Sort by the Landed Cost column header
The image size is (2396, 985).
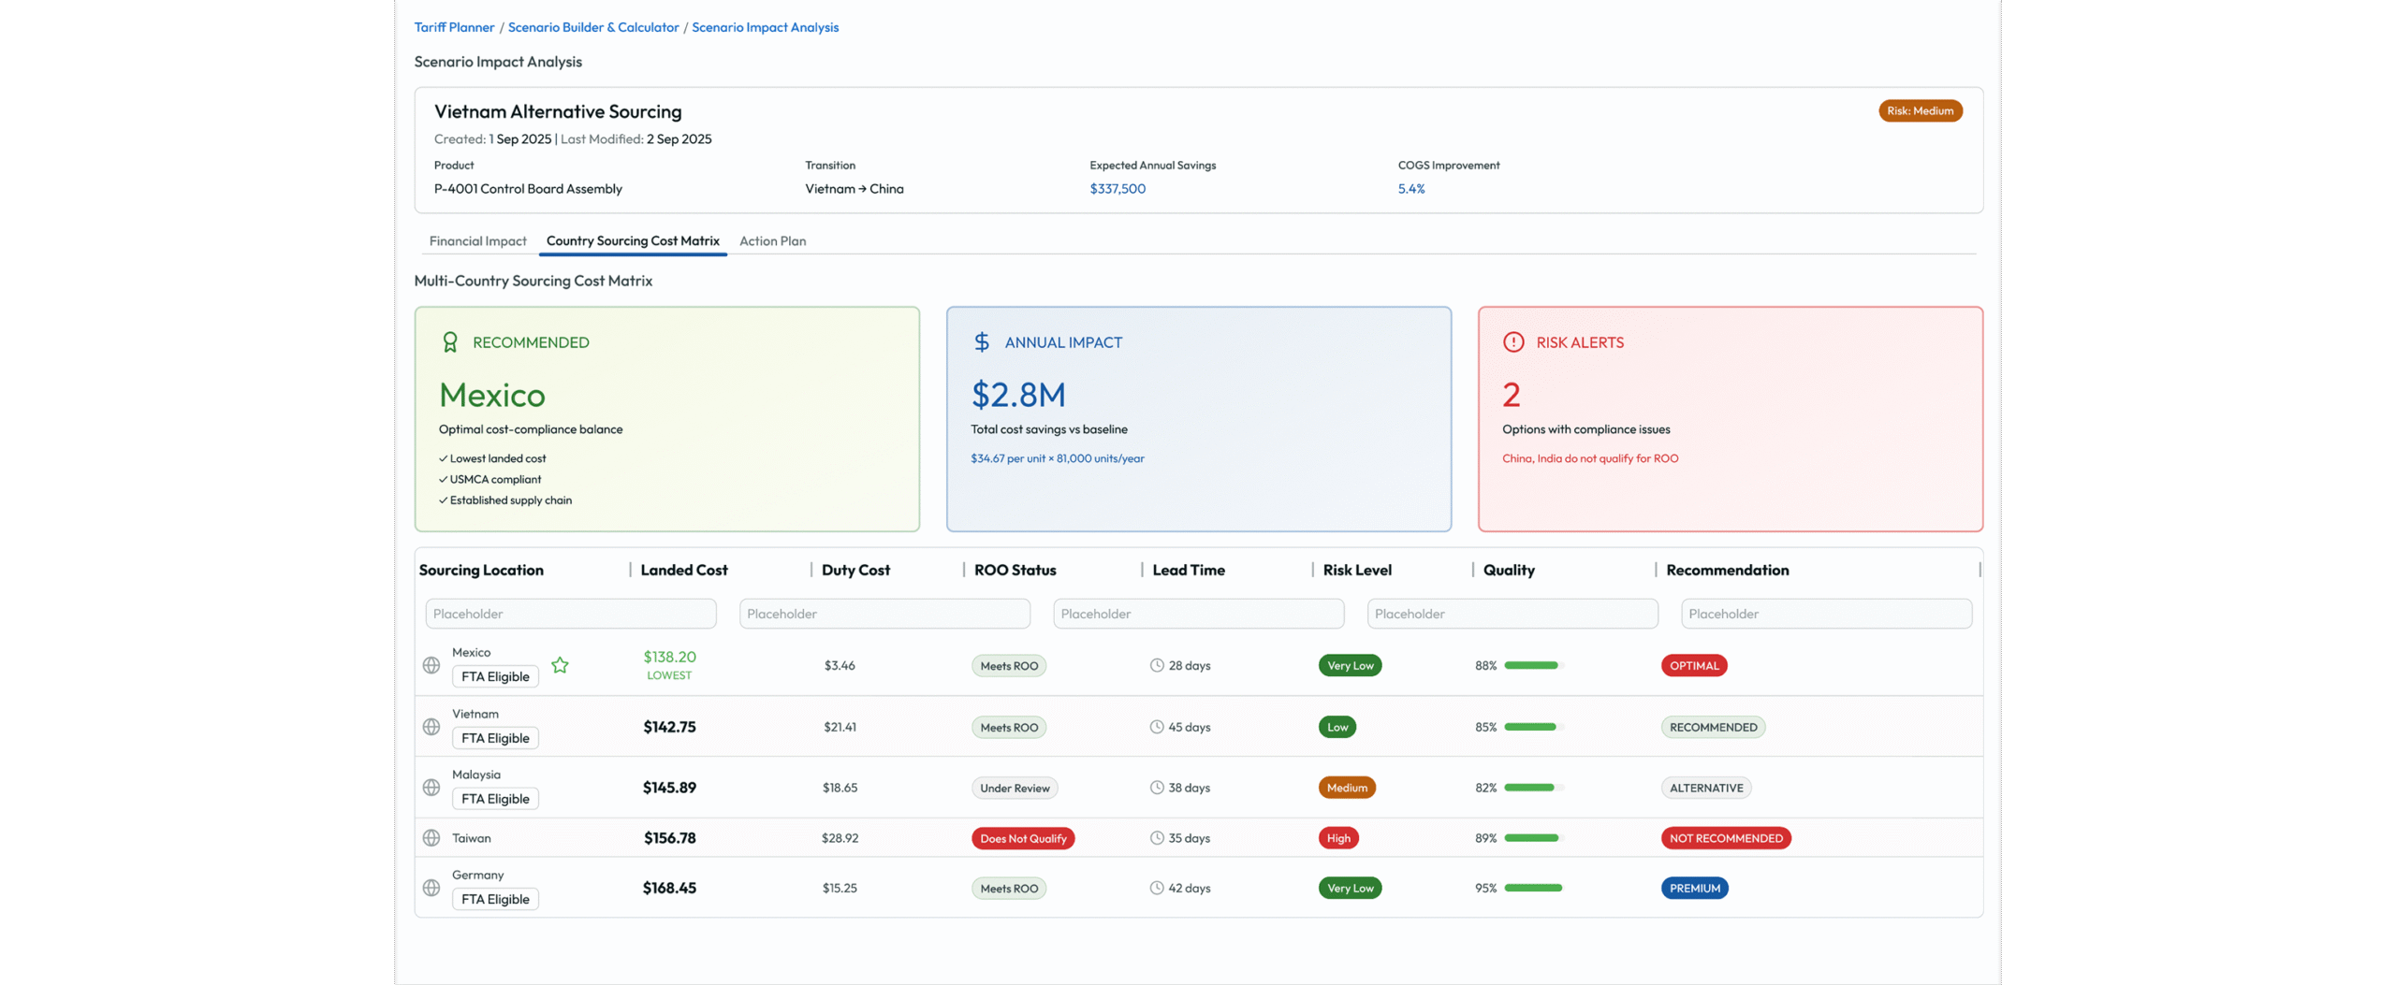coord(683,570)
